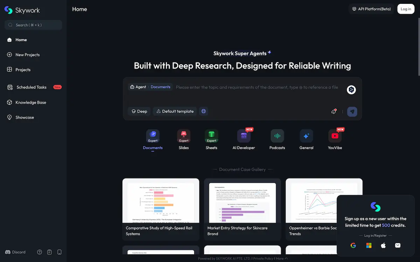Click the Home page title
Viewport: 420px width, 262px height.
pos(79,9)
